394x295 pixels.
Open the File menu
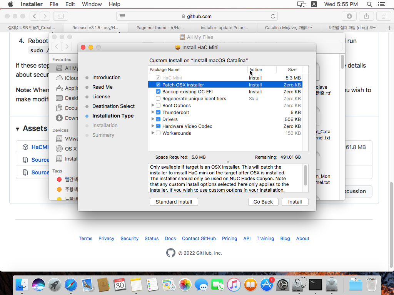(x=54, y=4)
